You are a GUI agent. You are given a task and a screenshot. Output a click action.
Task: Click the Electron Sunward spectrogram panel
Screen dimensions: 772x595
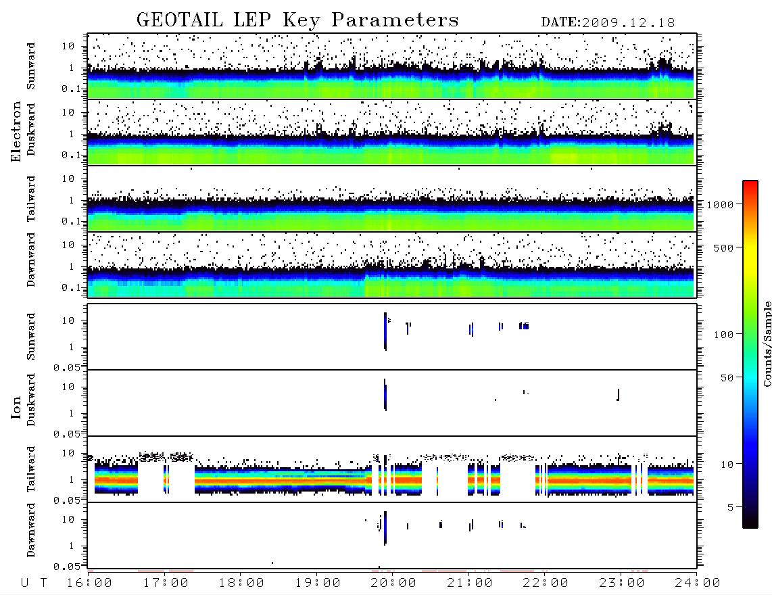pos(392,66)
